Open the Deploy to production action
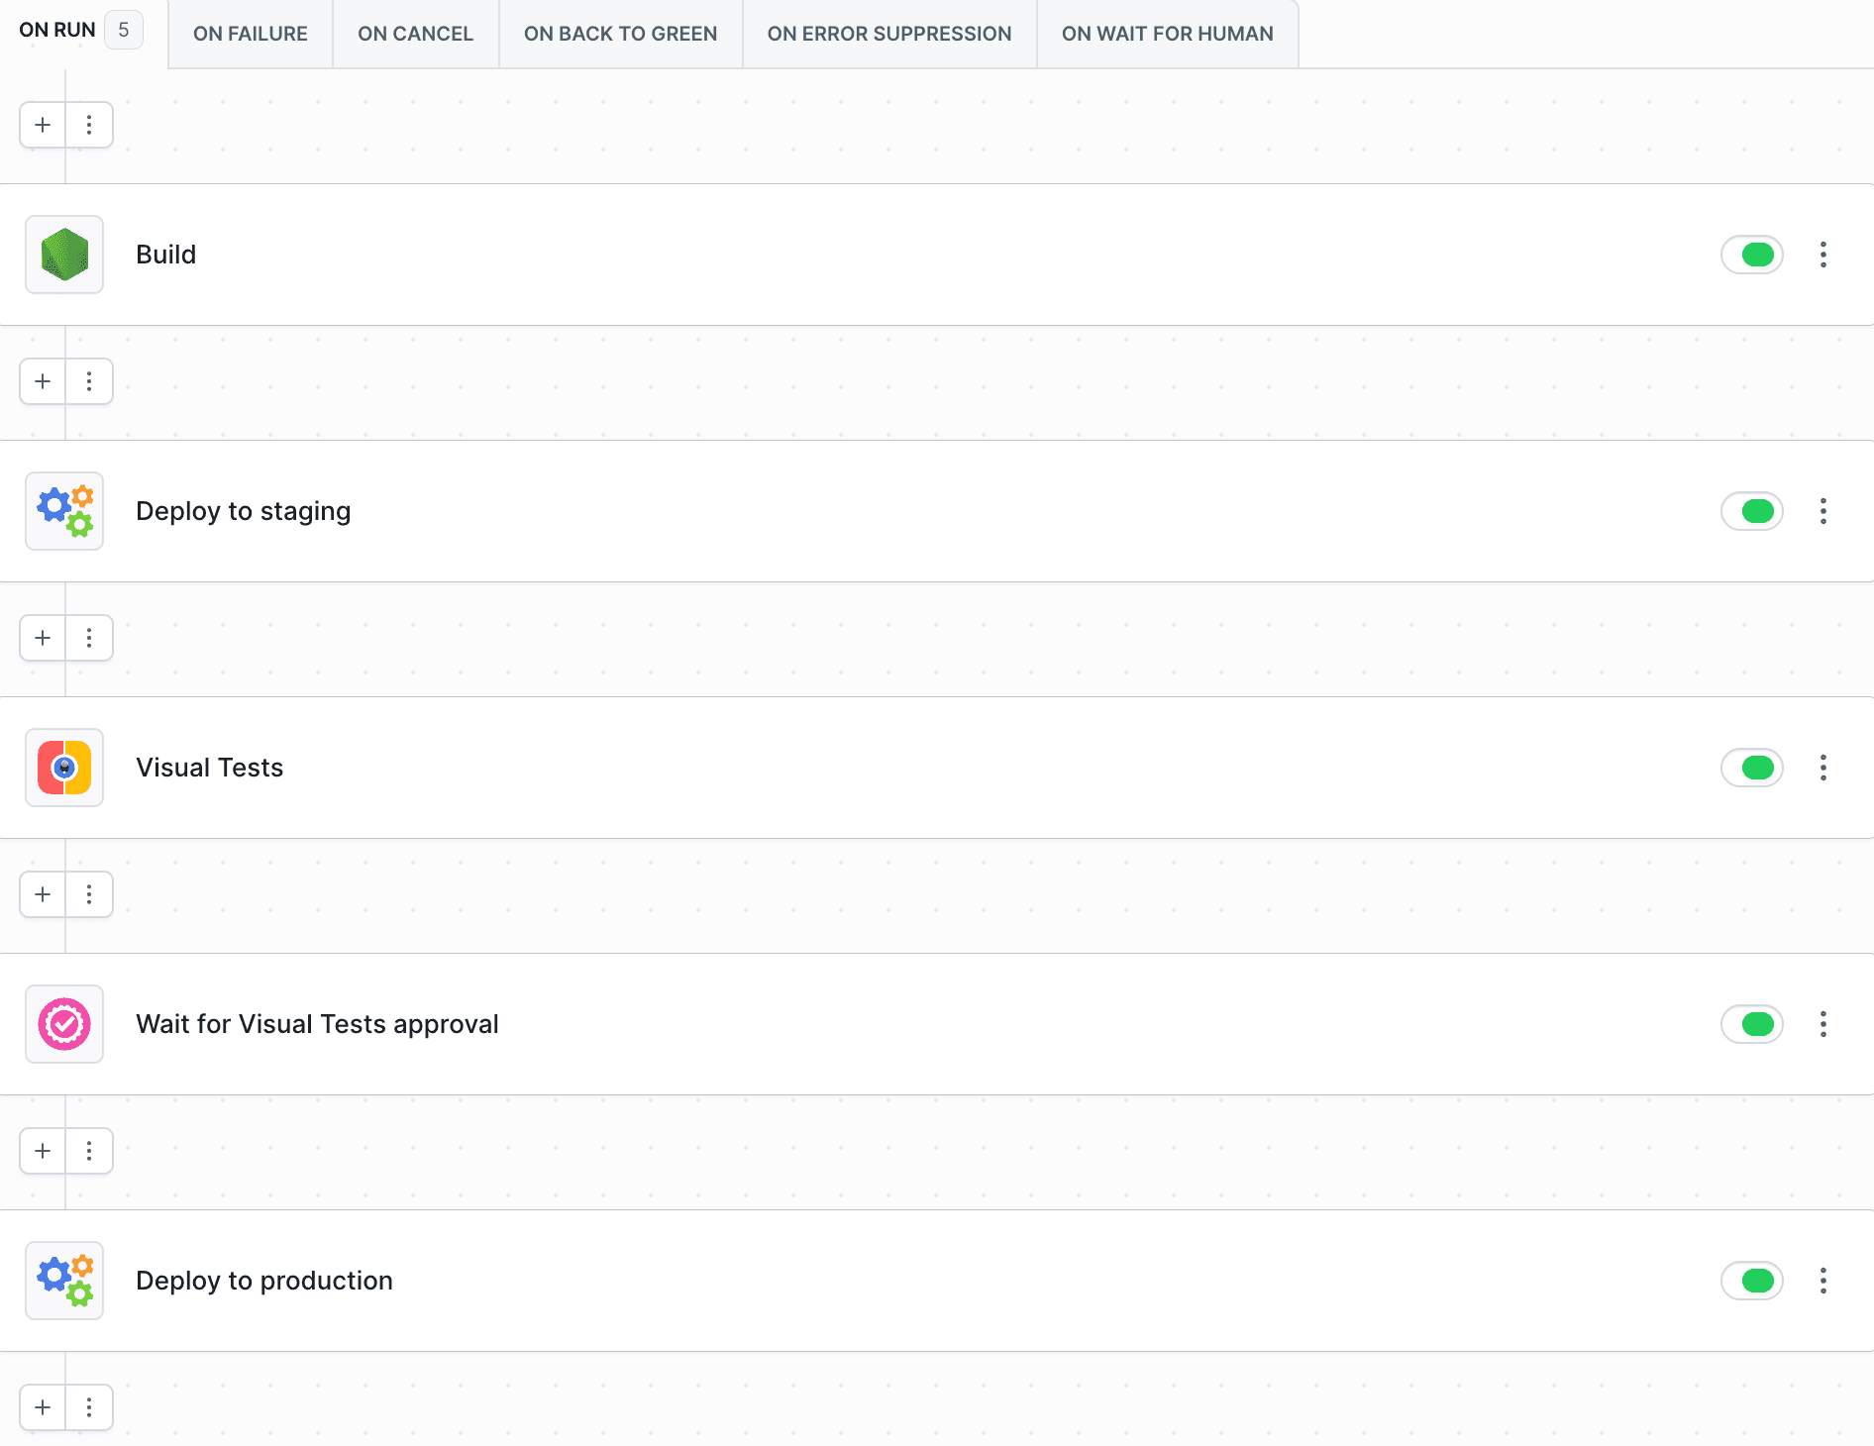 (937, 1281)
